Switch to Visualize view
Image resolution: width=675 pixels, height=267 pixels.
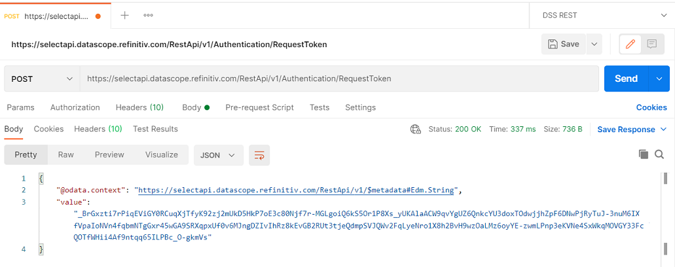click(162, 155)
